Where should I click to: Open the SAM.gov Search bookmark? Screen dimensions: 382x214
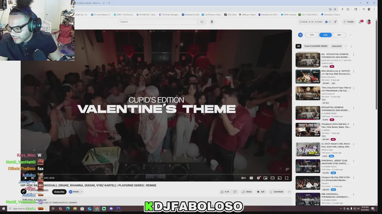247,15
